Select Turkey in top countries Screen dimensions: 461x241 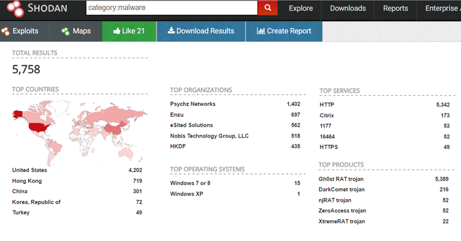point(21,212)
